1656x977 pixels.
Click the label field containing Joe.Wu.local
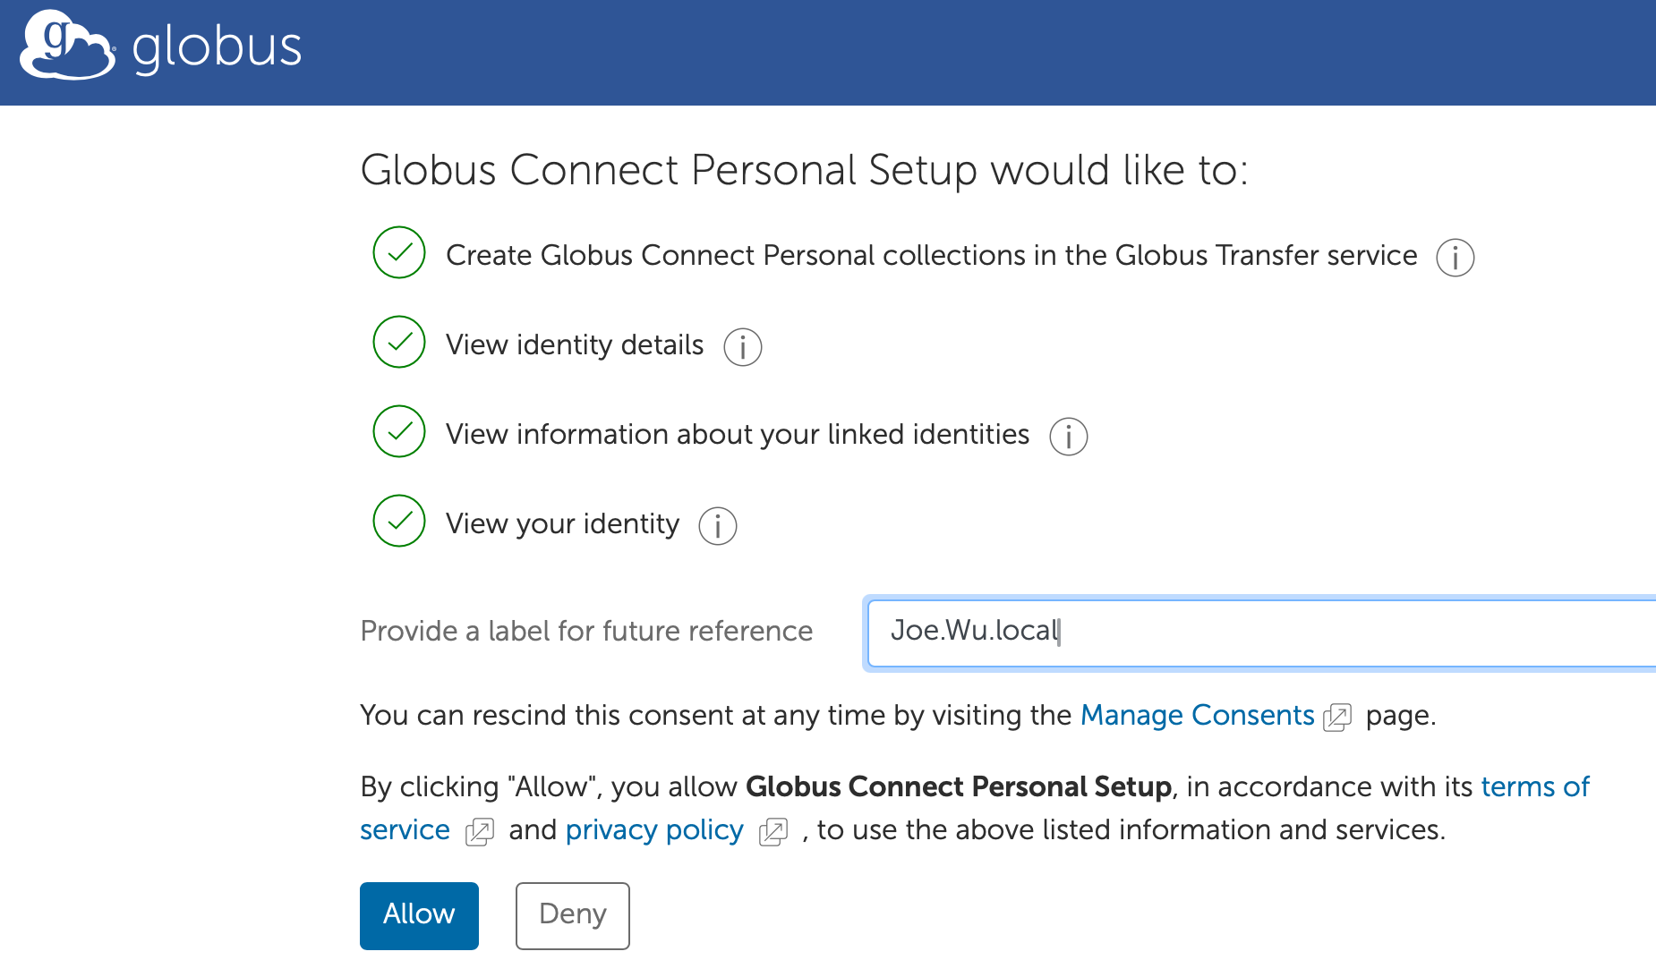1253,632
